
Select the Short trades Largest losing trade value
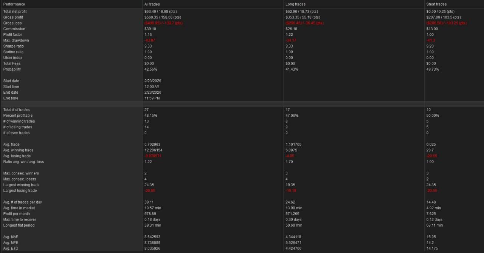coord(431,191)
